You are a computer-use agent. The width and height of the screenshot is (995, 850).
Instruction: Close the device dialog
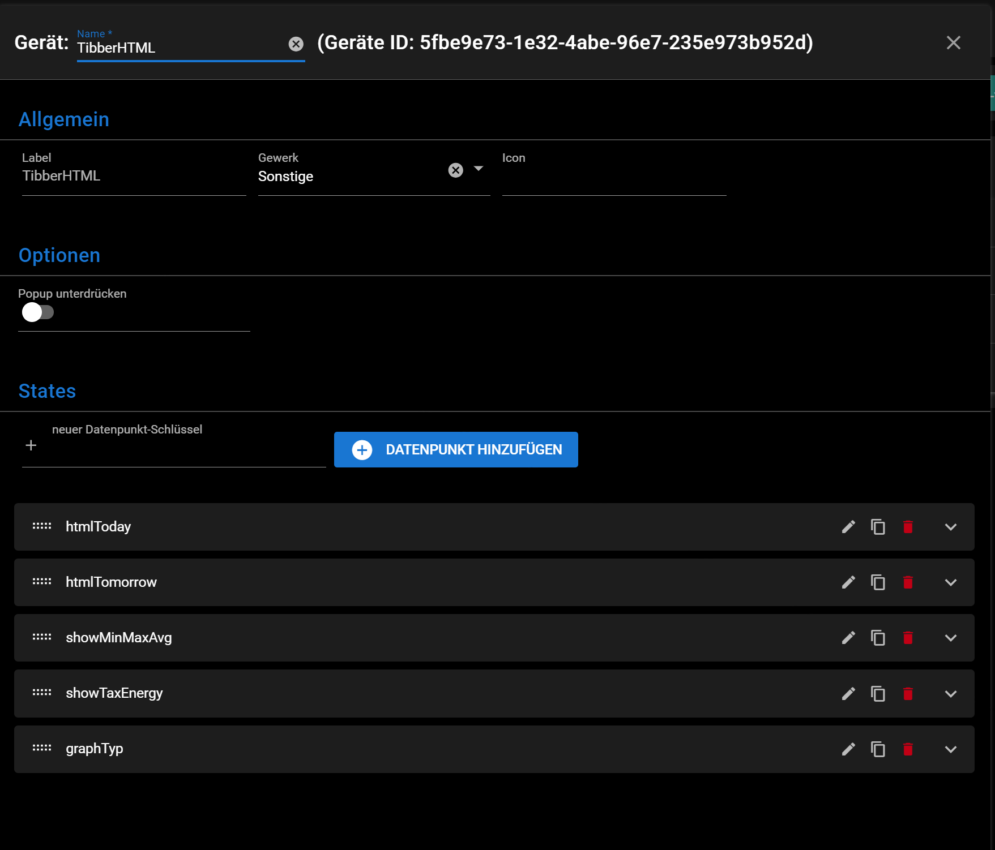(953, 43)
